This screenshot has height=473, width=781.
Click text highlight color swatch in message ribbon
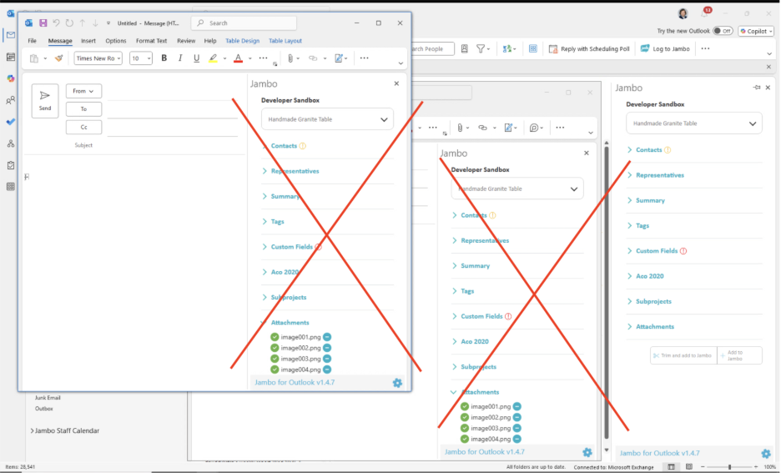click(213, 58)
